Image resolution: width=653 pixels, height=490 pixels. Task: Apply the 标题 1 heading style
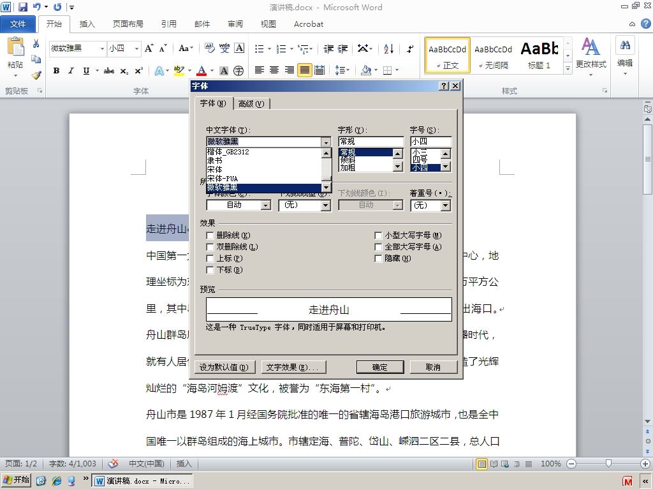[539, 56]
